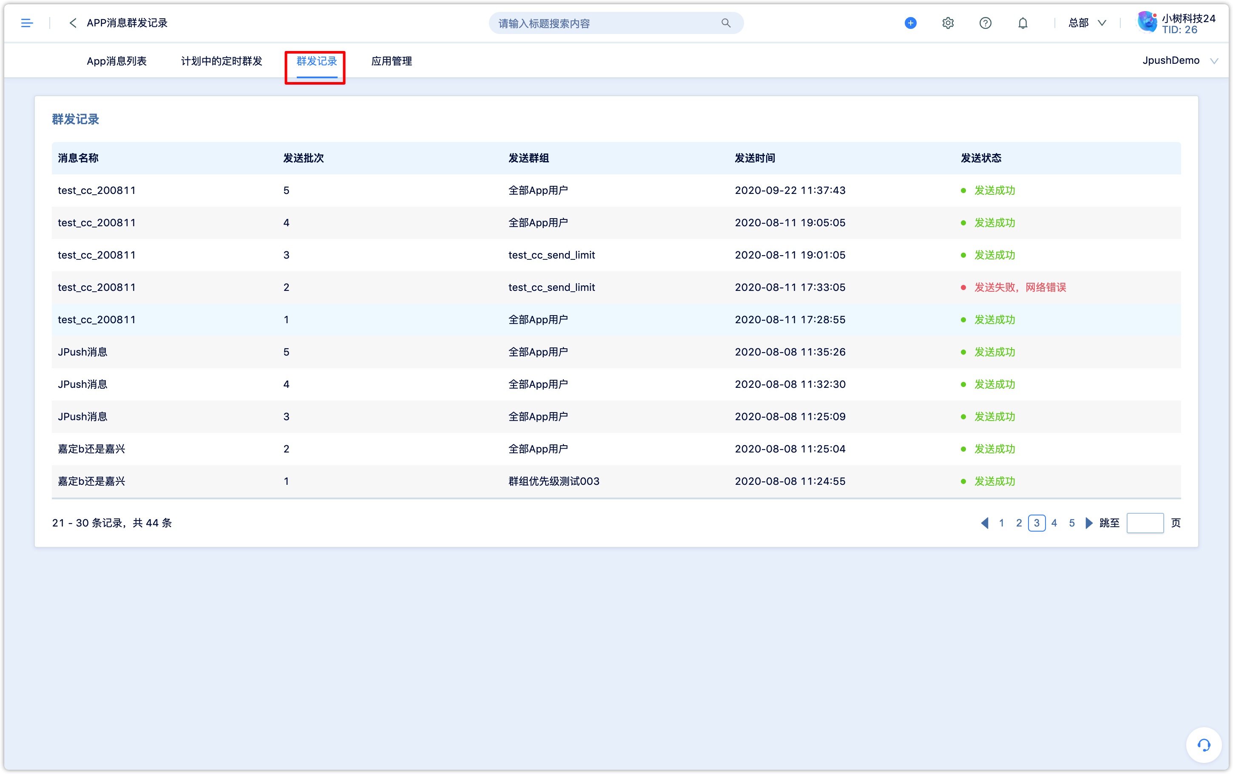The width and height of the screenshot is (1233, 774).
Task: Click the search magnifier icon
Action: click(x=725, y=23)
